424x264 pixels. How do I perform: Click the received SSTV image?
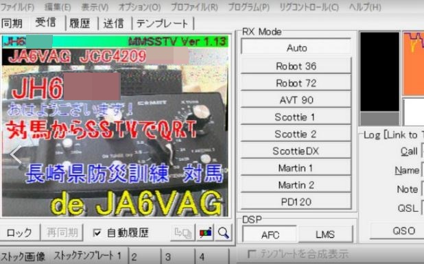point(115,126)
